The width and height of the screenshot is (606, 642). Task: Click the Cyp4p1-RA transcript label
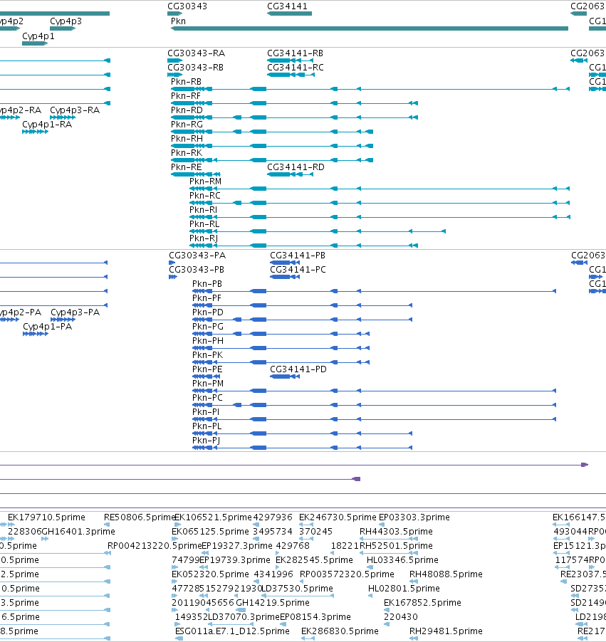[x=47, y=125]
